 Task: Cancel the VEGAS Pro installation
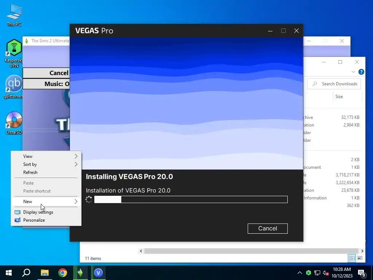point(268,228)
